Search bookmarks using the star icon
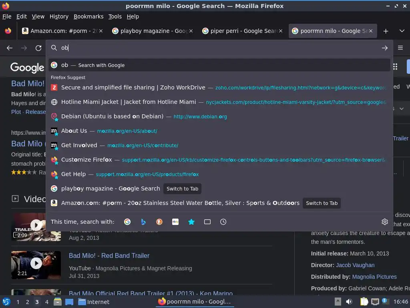This screenshot has width=410, height=308. [x=191, y=222]
